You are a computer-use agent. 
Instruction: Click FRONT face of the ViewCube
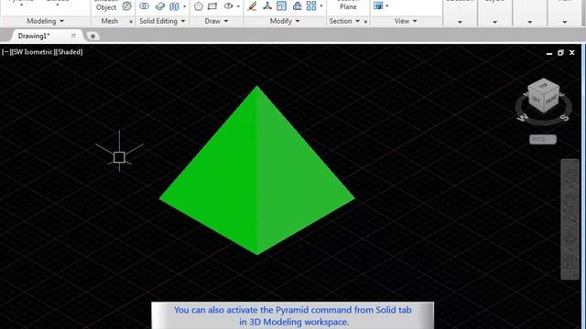pos(551,101)
